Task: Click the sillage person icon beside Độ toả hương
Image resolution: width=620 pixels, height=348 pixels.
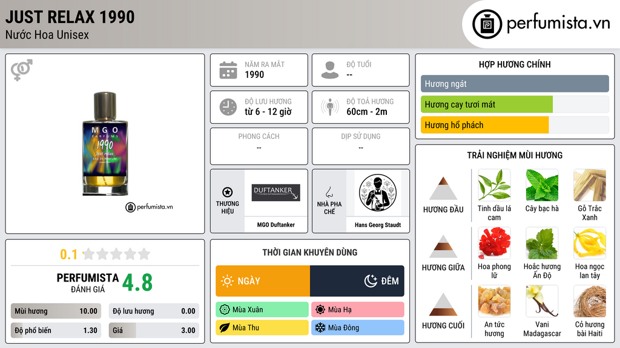Action: click(330, 107)
